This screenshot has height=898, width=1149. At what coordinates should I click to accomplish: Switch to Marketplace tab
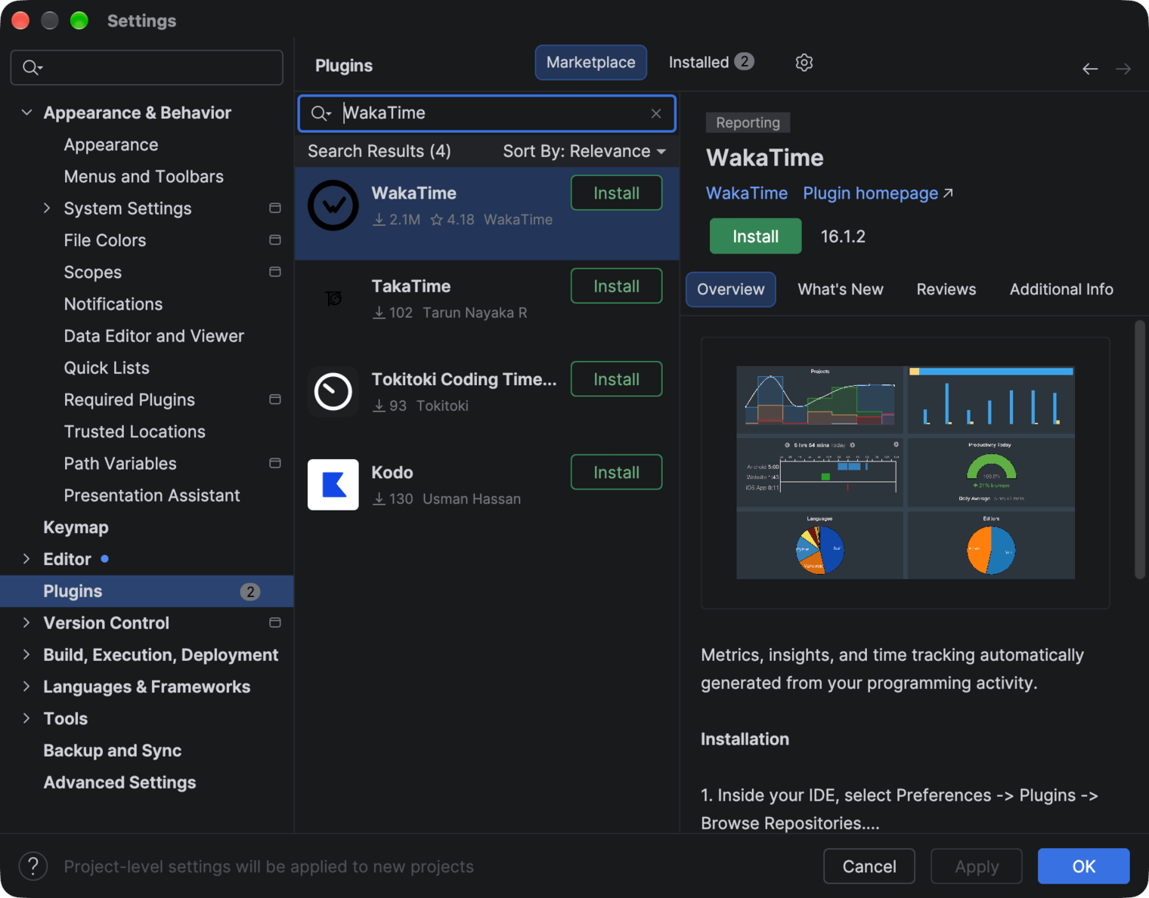pyautogui.click(x=591, y=63)
